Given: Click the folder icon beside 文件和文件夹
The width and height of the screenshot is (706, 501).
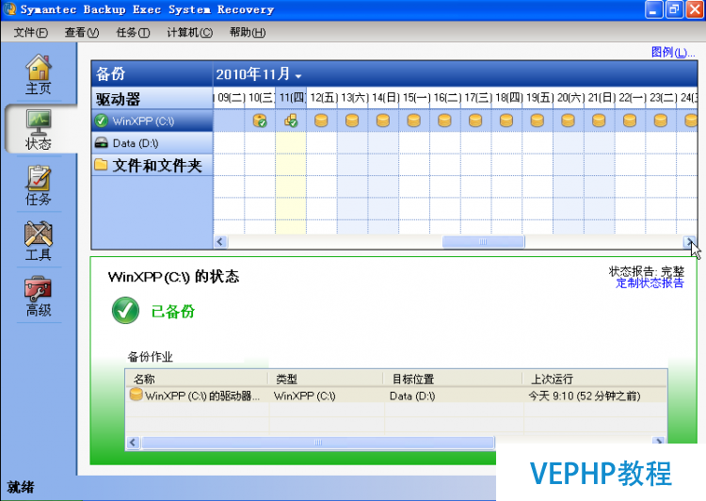Looking at the screenshot, I should pyautogui.click(x=102, y=165).
